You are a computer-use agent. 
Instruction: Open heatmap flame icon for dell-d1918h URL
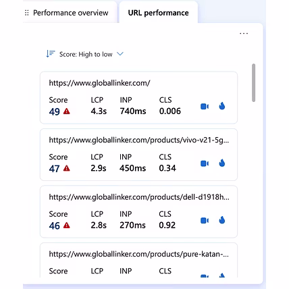pyautogui.click(x=222, y=220)
